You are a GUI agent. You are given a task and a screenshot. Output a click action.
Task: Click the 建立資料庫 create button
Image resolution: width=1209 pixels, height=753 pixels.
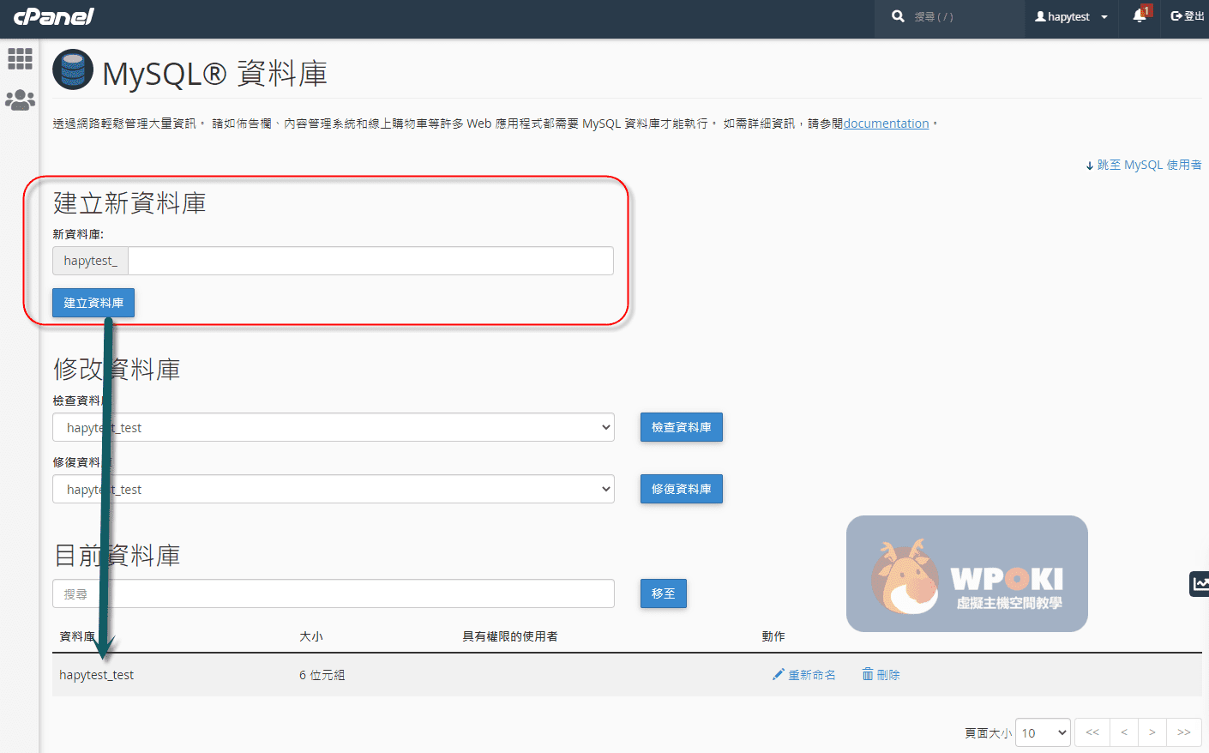pyautogui.click(x=93, y=303)
